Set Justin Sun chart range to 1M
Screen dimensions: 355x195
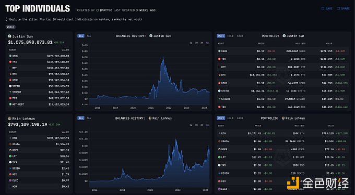[196, 43]
